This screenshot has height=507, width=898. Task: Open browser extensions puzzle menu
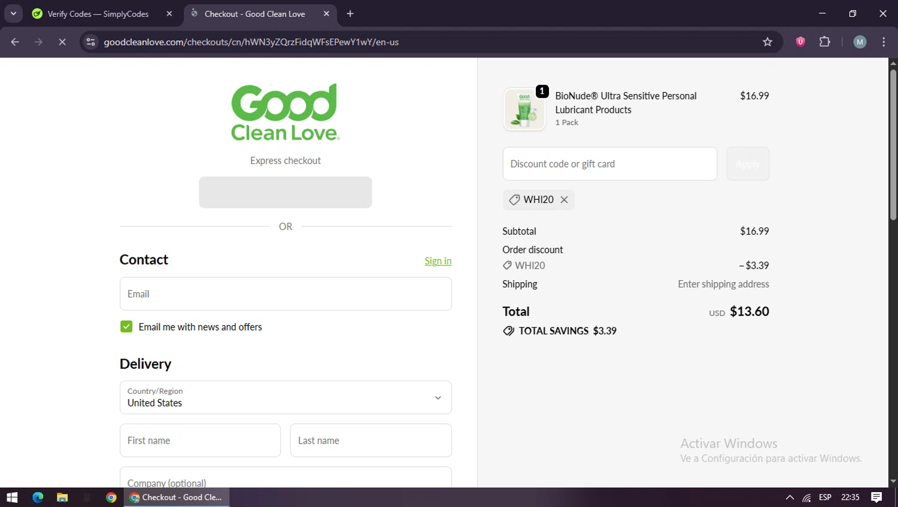click(825, 42)
